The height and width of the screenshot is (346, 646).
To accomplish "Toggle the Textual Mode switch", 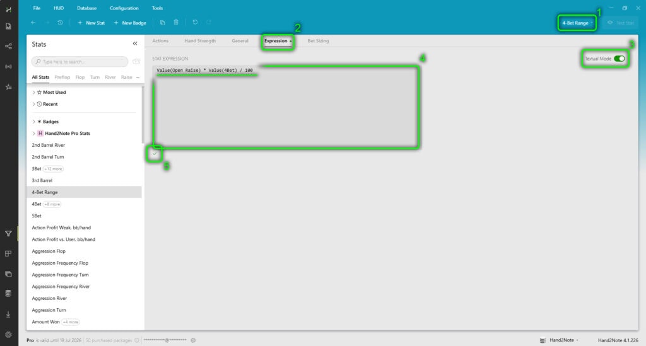I will pos(619,59).
